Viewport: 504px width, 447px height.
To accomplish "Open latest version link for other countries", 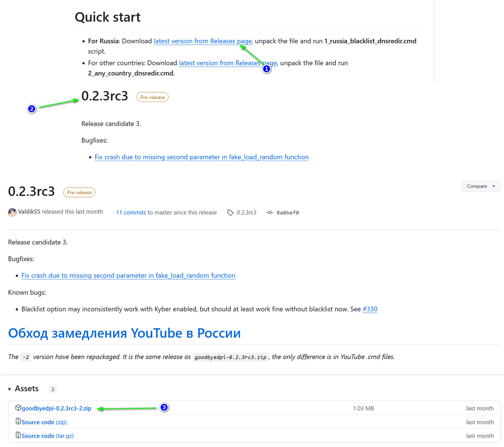I will (x=228, y=63).
